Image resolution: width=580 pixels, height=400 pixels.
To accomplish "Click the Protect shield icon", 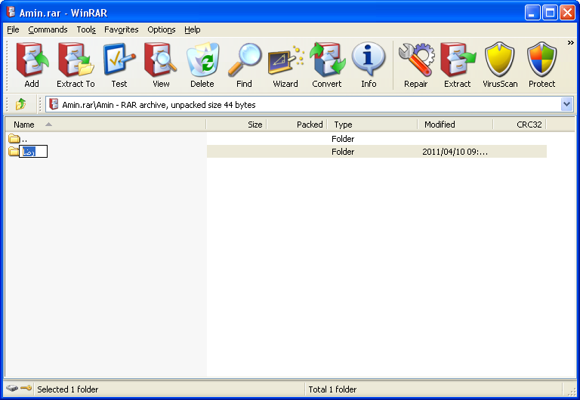I will (541, 64).
